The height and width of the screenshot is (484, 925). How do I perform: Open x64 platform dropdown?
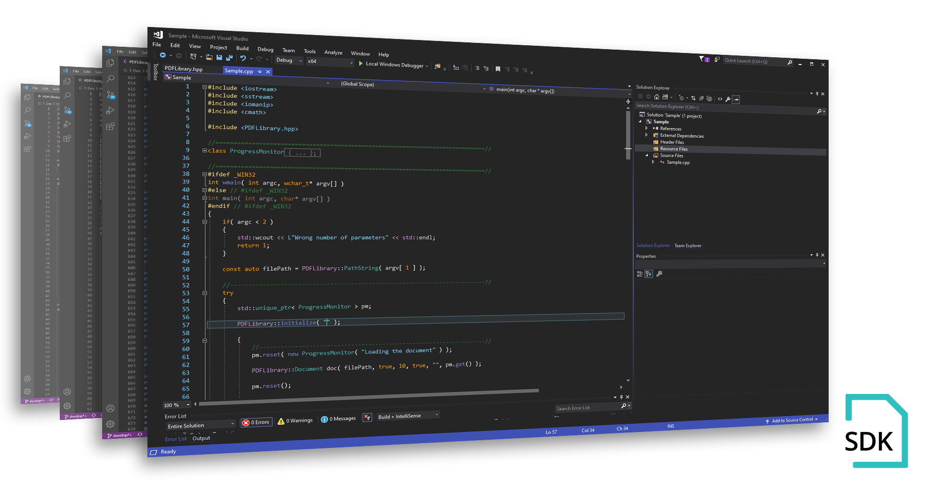coord(330,62)
